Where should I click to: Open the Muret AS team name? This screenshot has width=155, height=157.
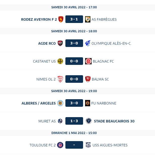(47, 121)
